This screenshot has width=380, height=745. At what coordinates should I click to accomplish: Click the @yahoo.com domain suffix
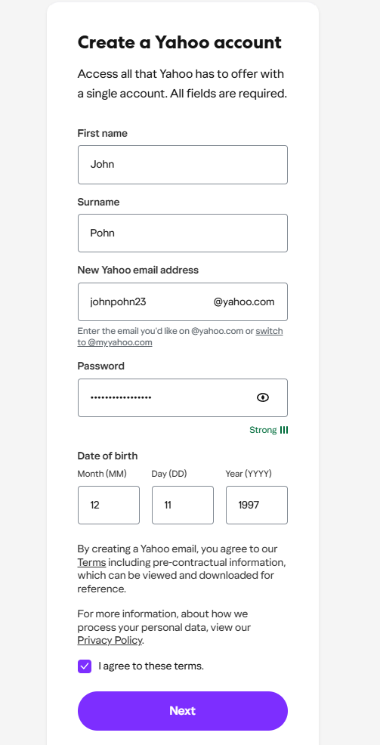tap(244, 301)
